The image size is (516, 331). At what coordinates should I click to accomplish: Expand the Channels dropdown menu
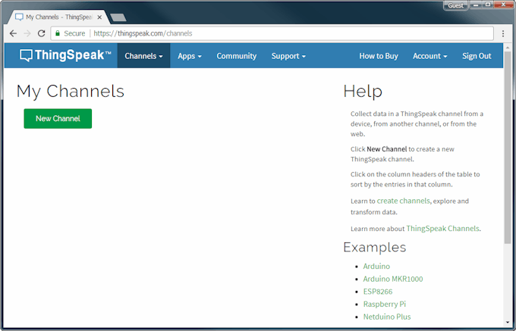[143, 56]
